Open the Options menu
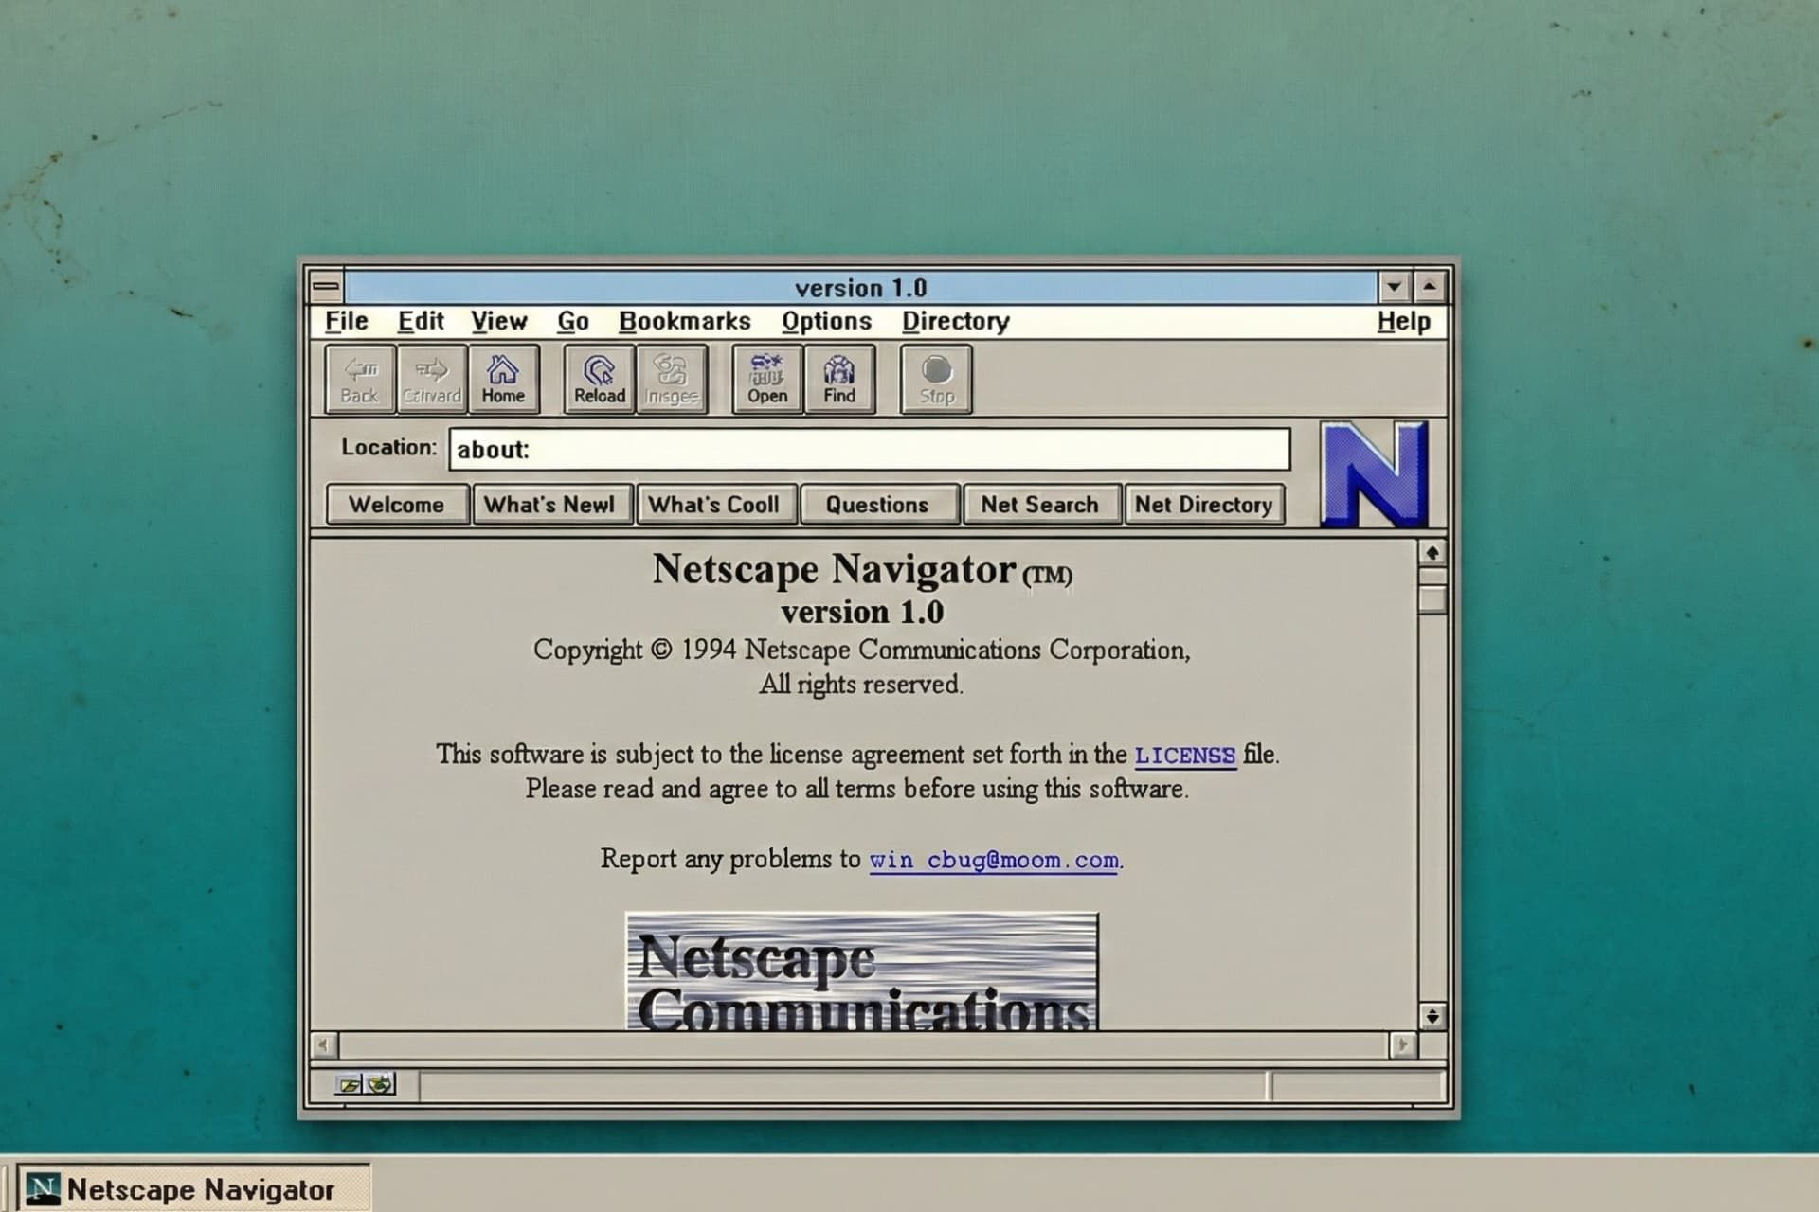Image resolution: width=1819 pixels, height=1212 pixels. [826, 322]
